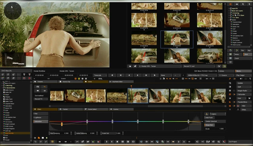Click the Hue Damping slider
Viewport: 253px width, 146px height.
tap(61, 133)
